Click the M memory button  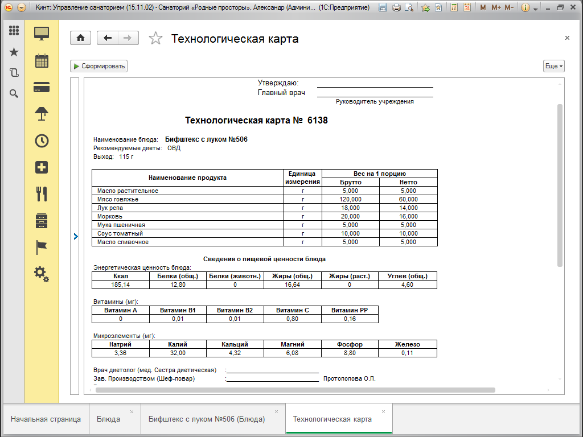tap(483, 7)
